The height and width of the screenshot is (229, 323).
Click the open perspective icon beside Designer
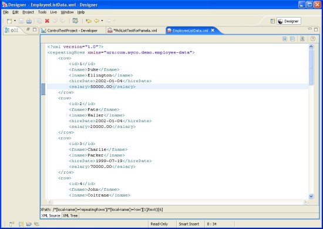click(x=272, y=21)
